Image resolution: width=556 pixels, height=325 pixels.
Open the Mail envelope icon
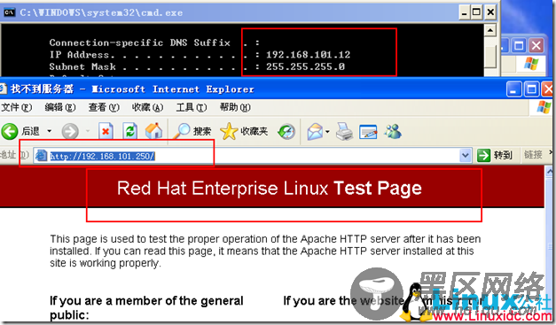click(315, 132)
